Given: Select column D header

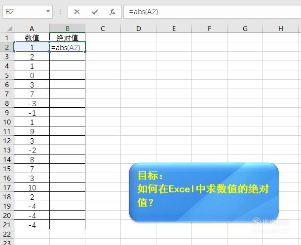Looking at the screenshot, I should (x=138, y=29).
